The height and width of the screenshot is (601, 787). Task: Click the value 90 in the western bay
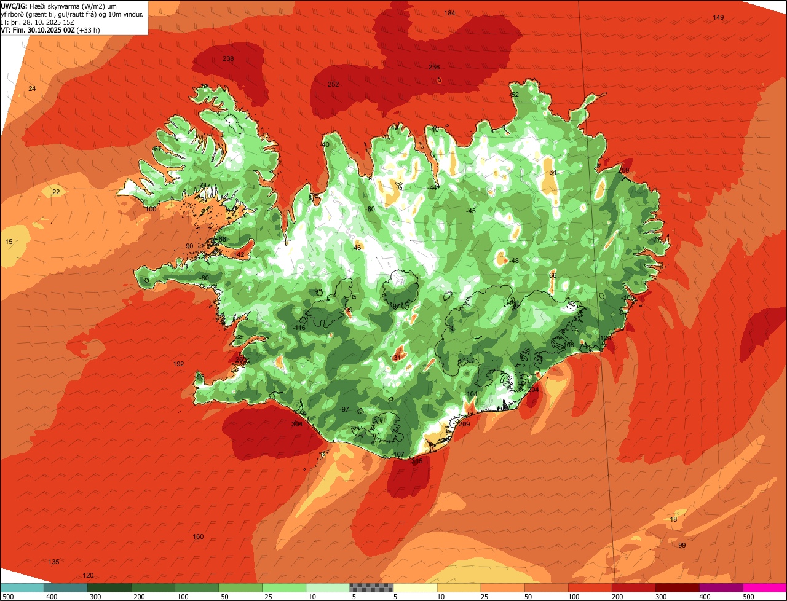point(189,246)
